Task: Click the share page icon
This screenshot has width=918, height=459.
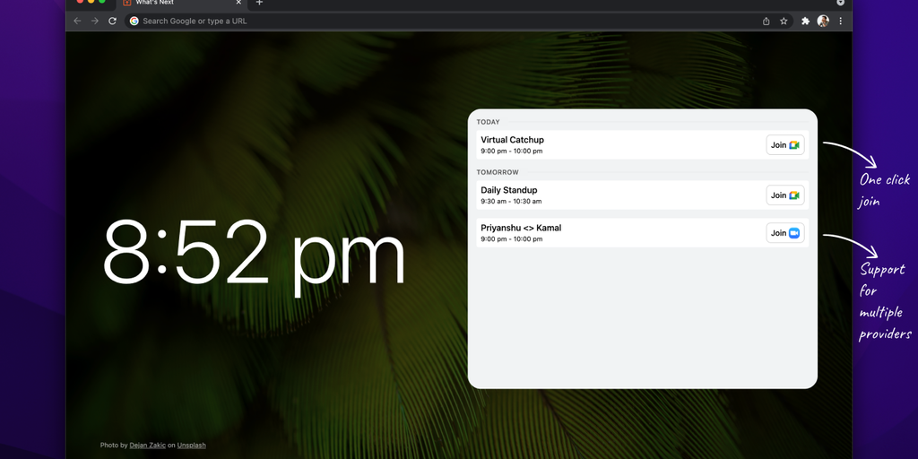Action: click(x=766, y=21)
